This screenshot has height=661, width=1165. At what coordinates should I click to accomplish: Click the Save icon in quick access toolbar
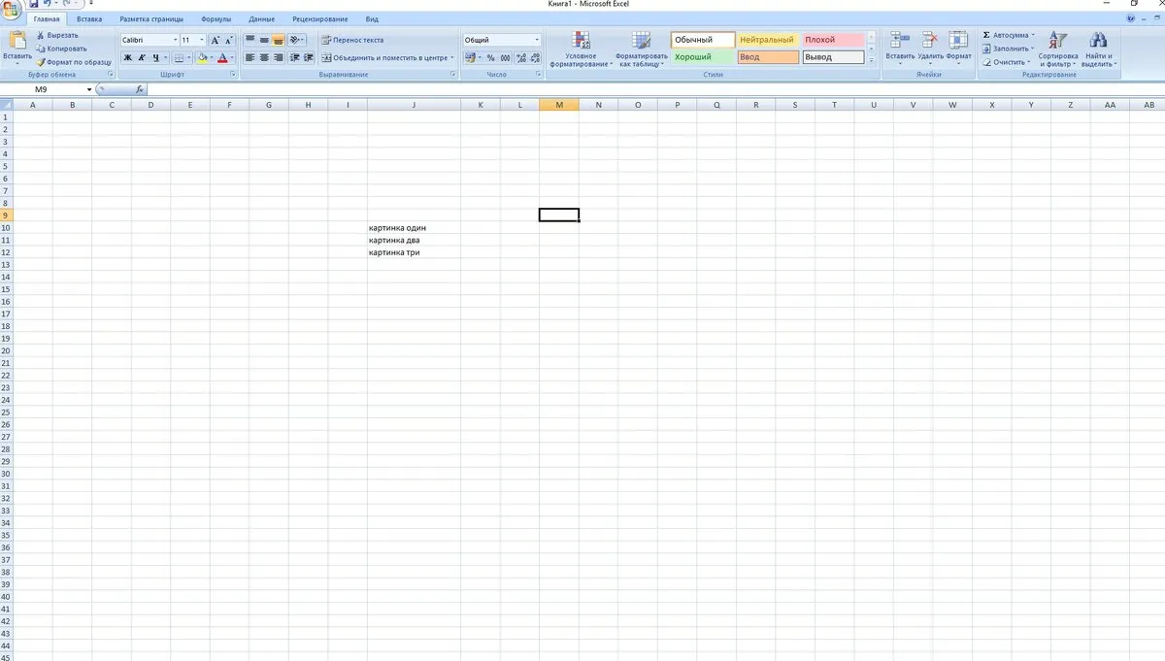click(x=33, y=5)
